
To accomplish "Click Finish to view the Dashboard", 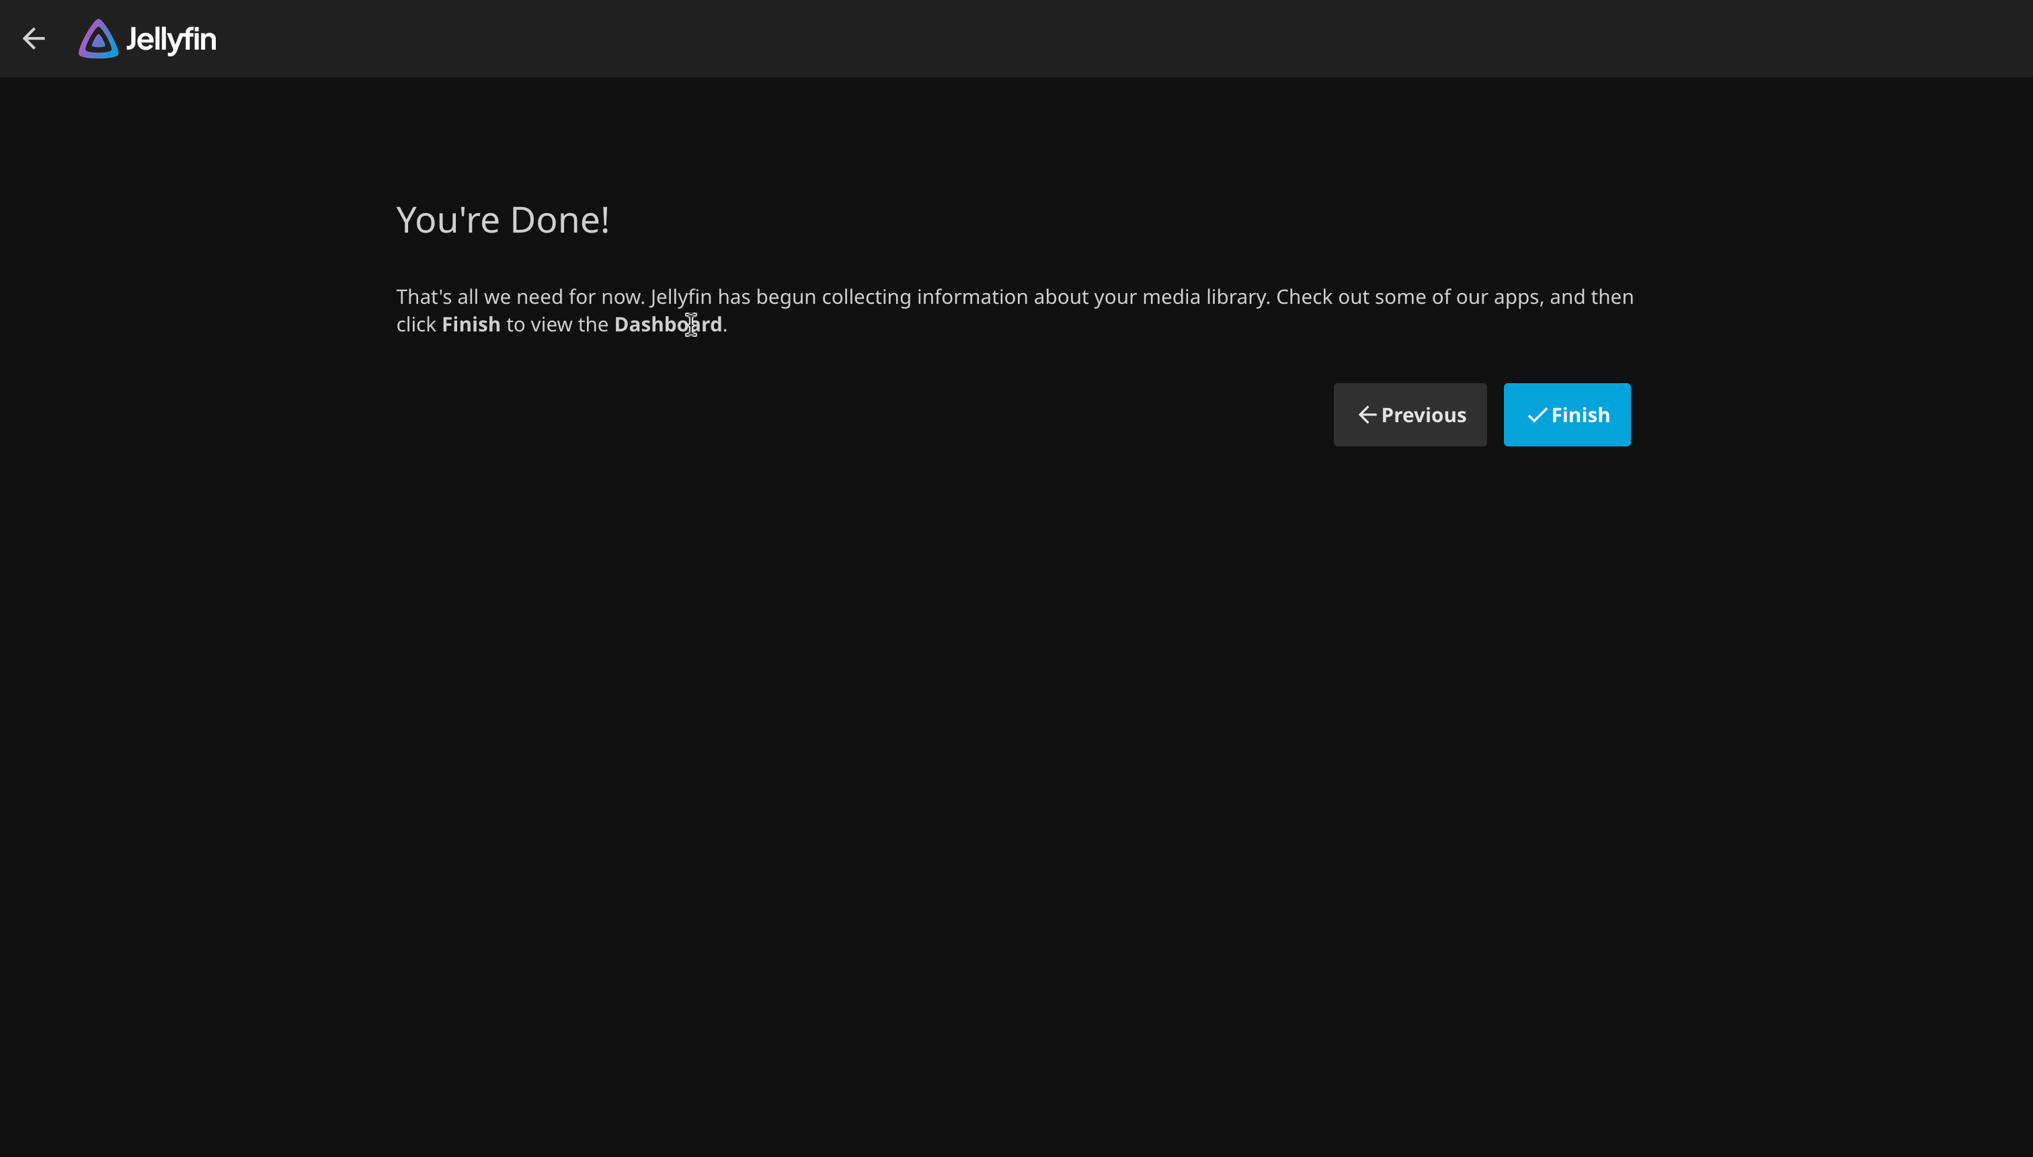I will (1565, 414).
